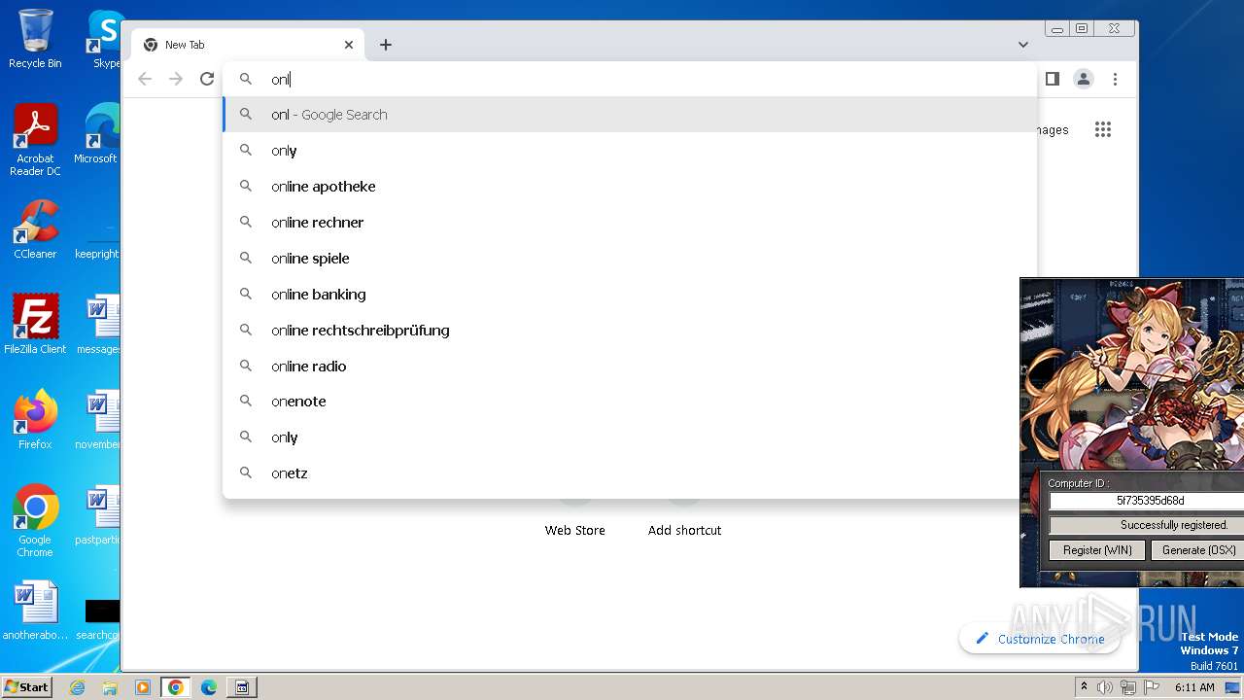
Task: Open the messages Word document icon
Action: point(99,325)
